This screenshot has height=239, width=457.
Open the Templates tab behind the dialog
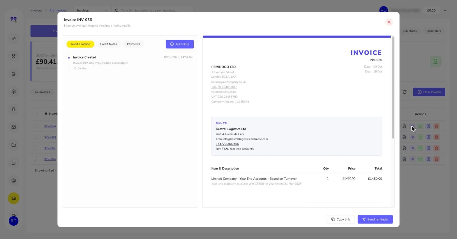pos(410,31)
